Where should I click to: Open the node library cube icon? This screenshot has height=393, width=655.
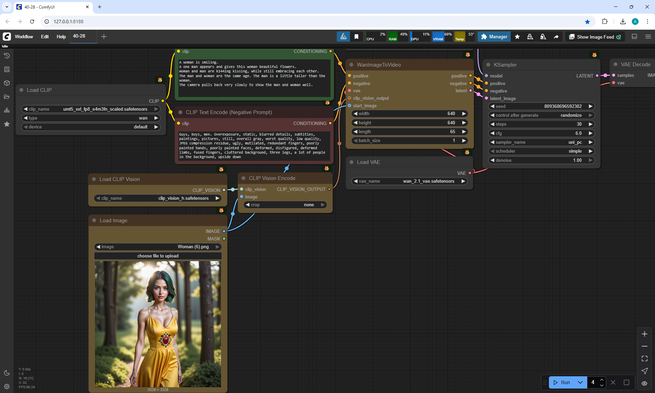click(6, 83)
